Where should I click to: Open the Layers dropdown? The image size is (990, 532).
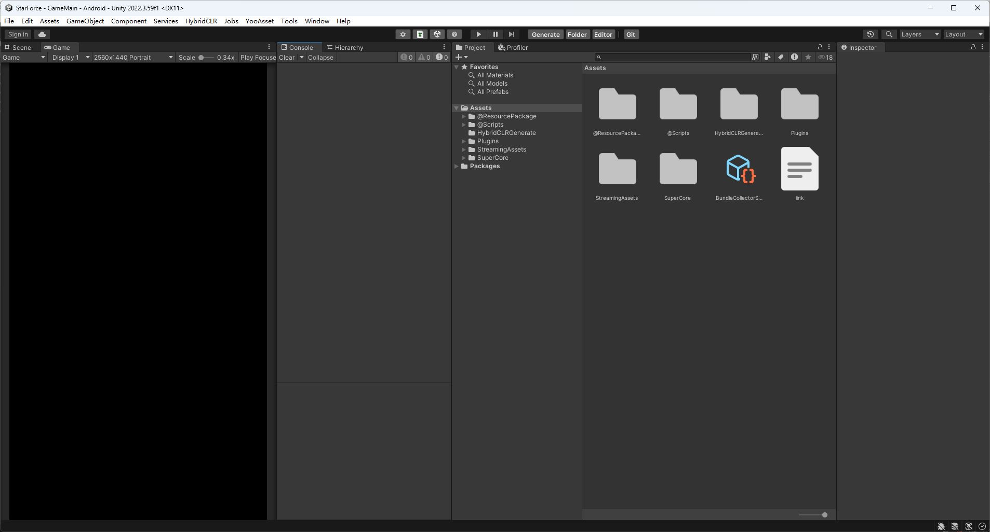pyautogui.click(x=920, y=34)
